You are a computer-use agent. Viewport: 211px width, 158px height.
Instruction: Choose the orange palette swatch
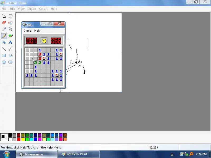pos(65,139)
